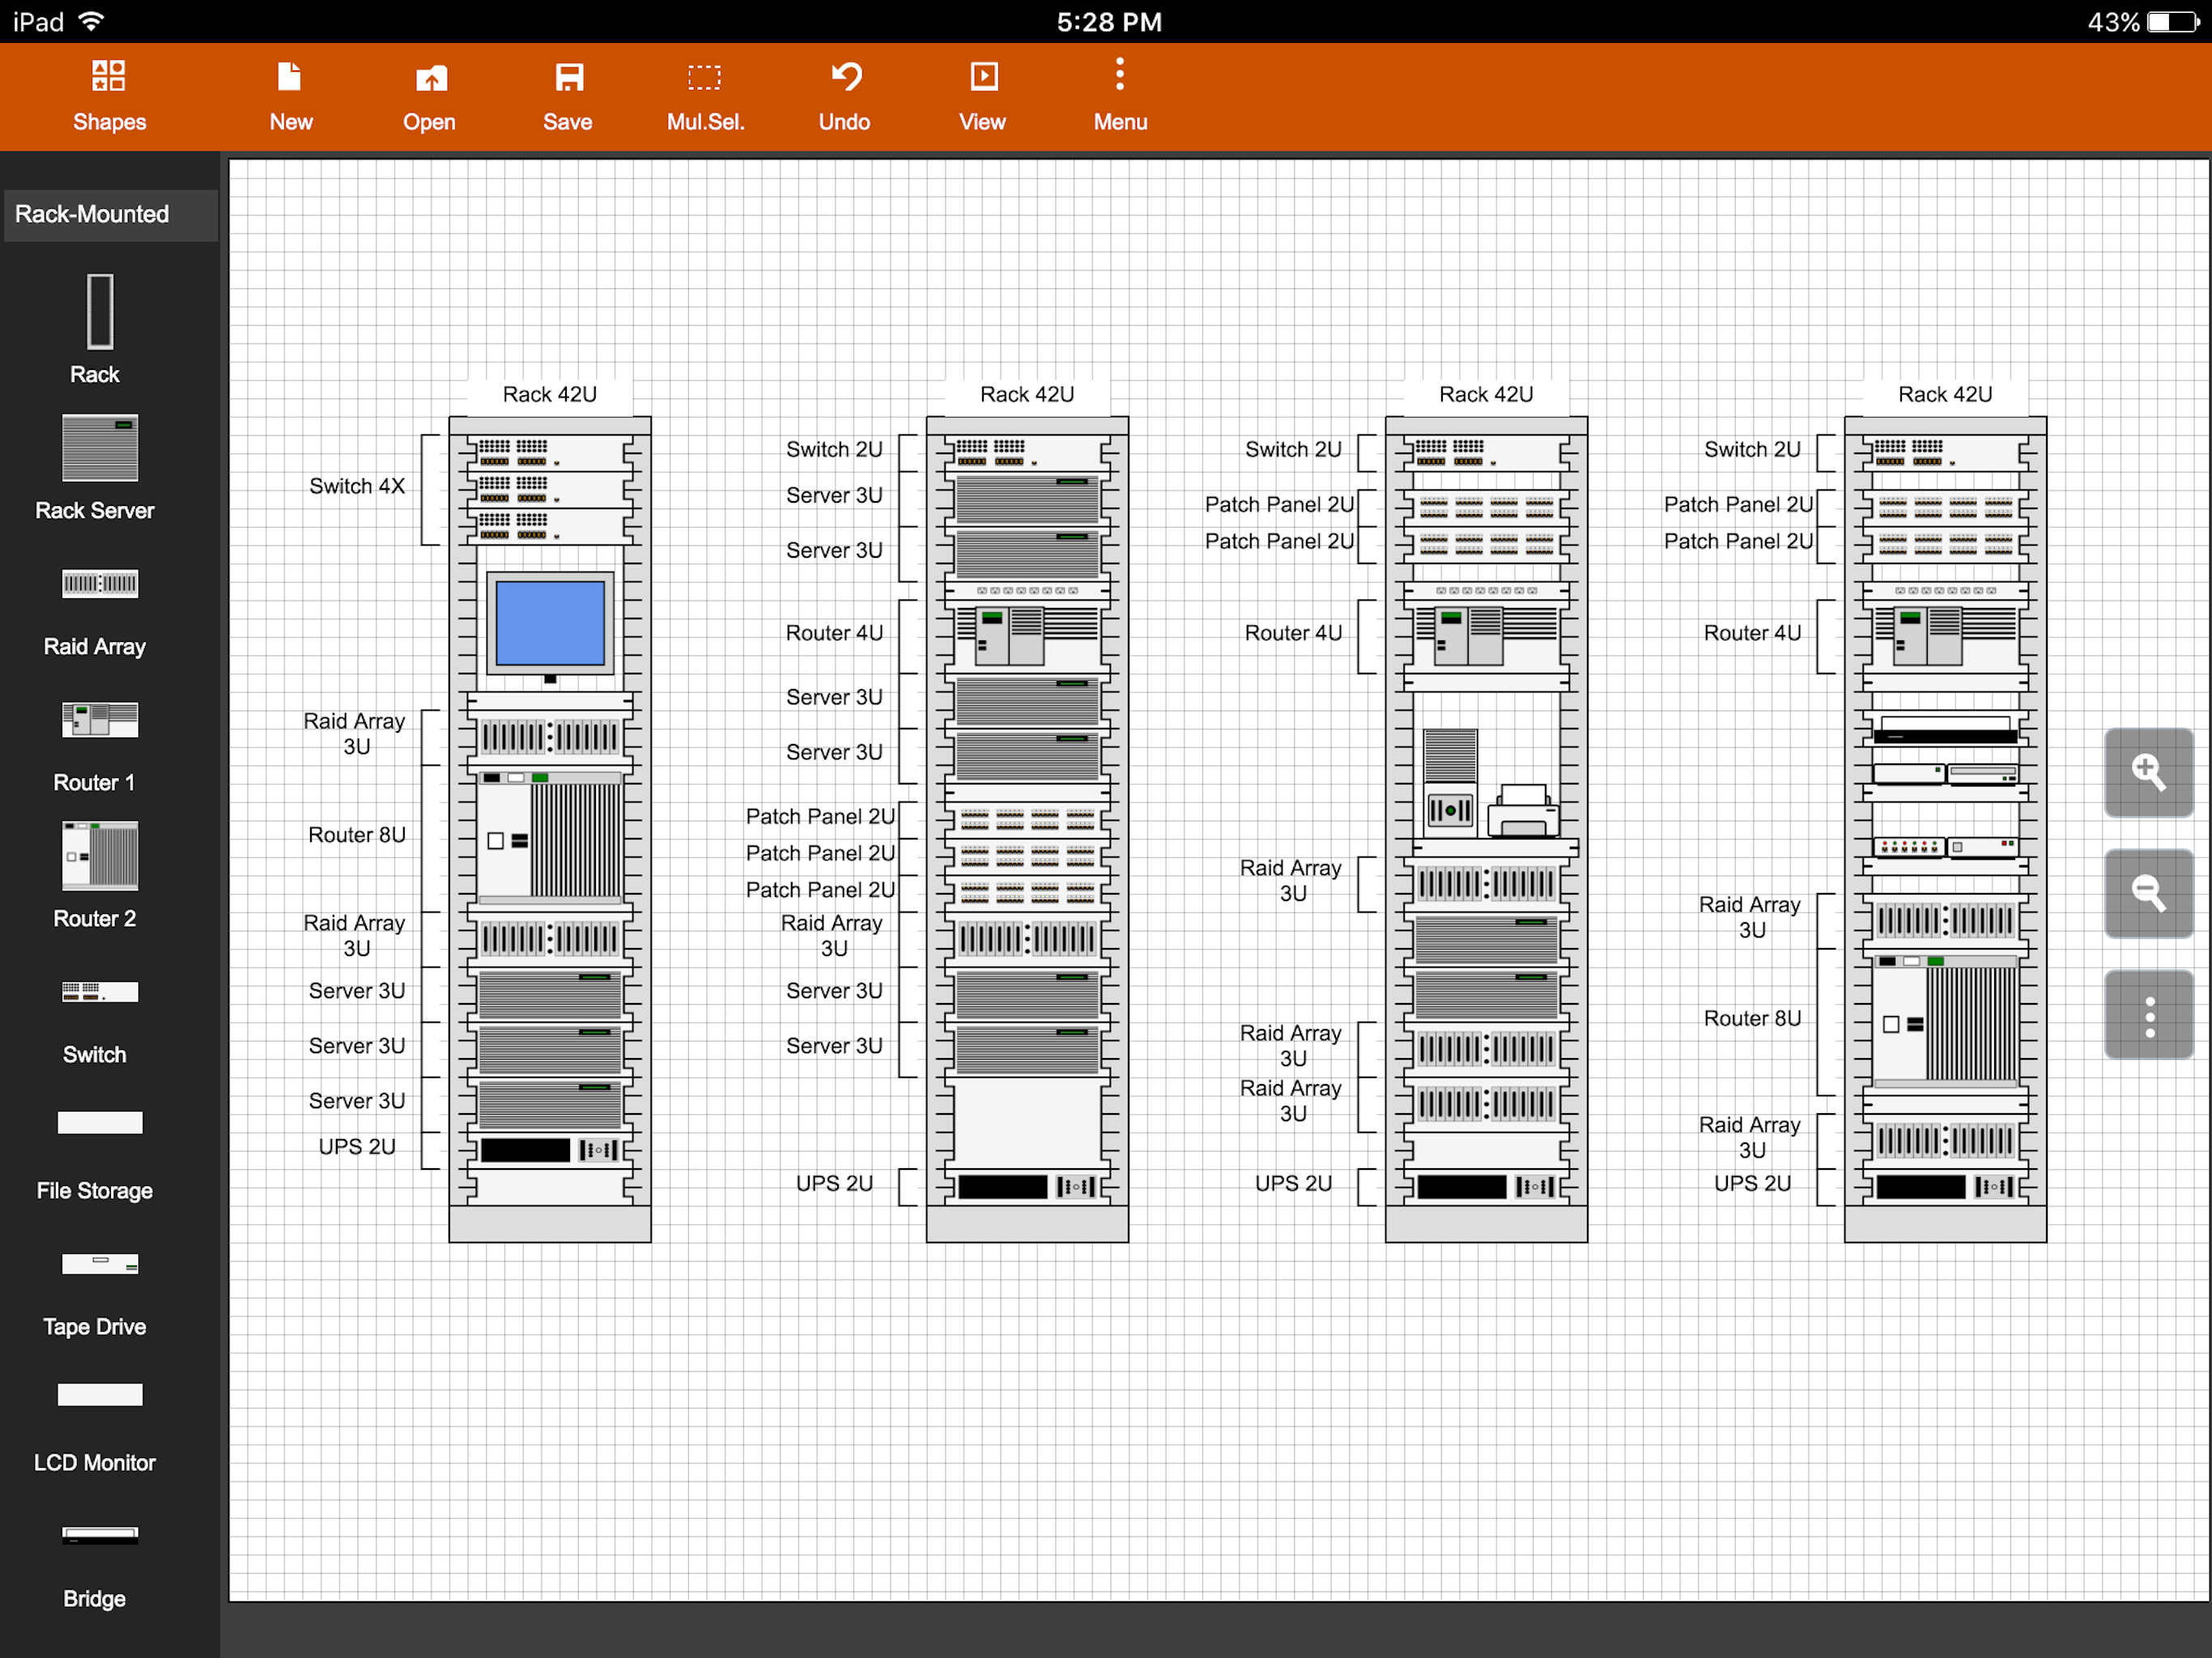Open the Shapes library panel
This screenshot has height=1658, width=2212.
(109, 96)
